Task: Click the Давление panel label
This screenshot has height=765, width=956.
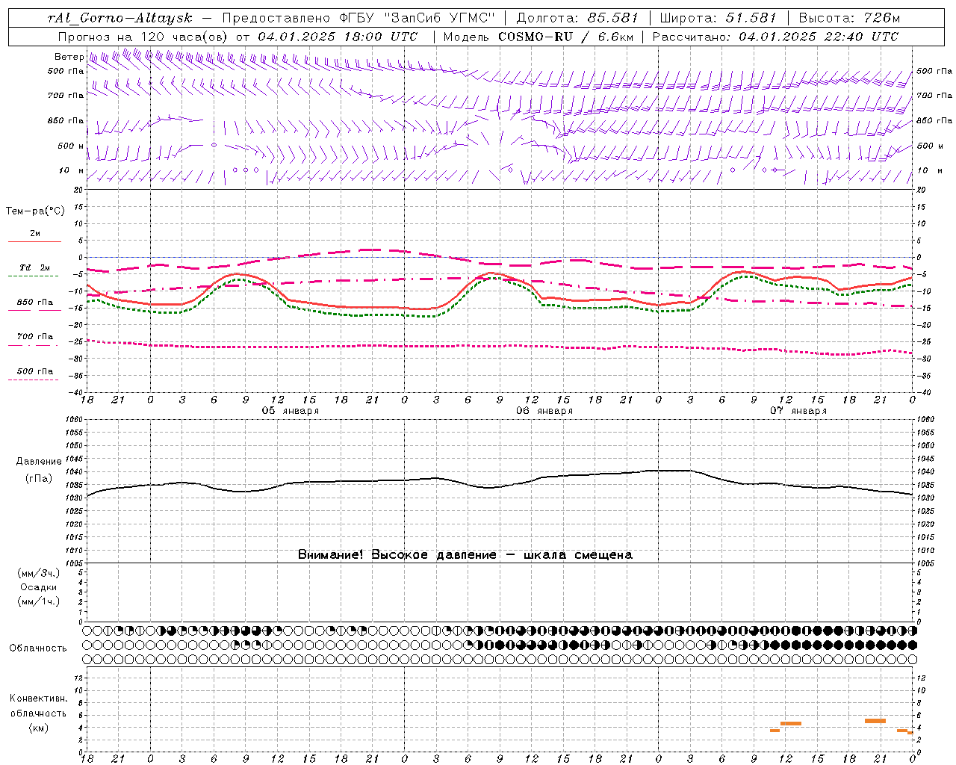Action: pos(39,462)
